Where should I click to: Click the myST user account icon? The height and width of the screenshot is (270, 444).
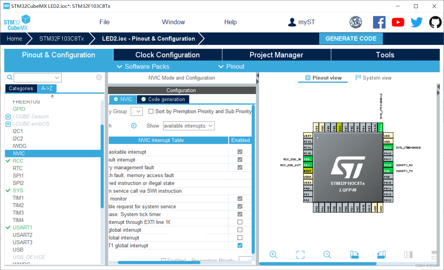click(x=292, y=22)
